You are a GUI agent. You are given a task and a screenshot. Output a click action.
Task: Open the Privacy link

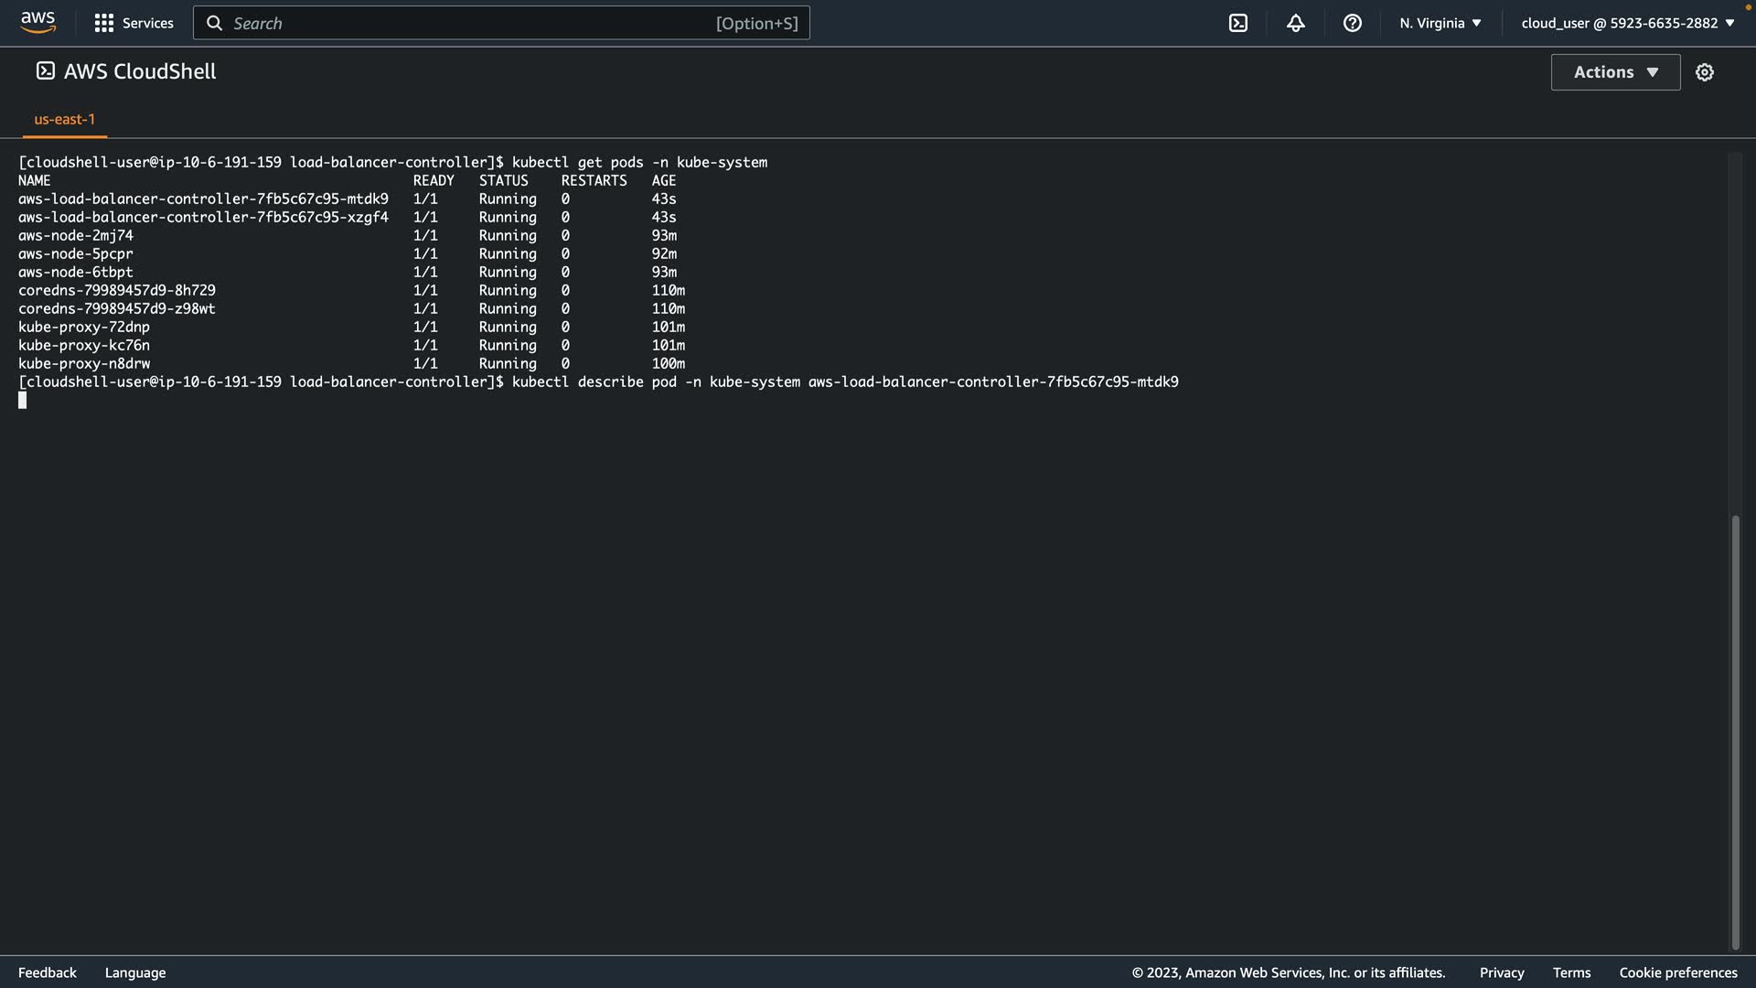[1501, 972]
